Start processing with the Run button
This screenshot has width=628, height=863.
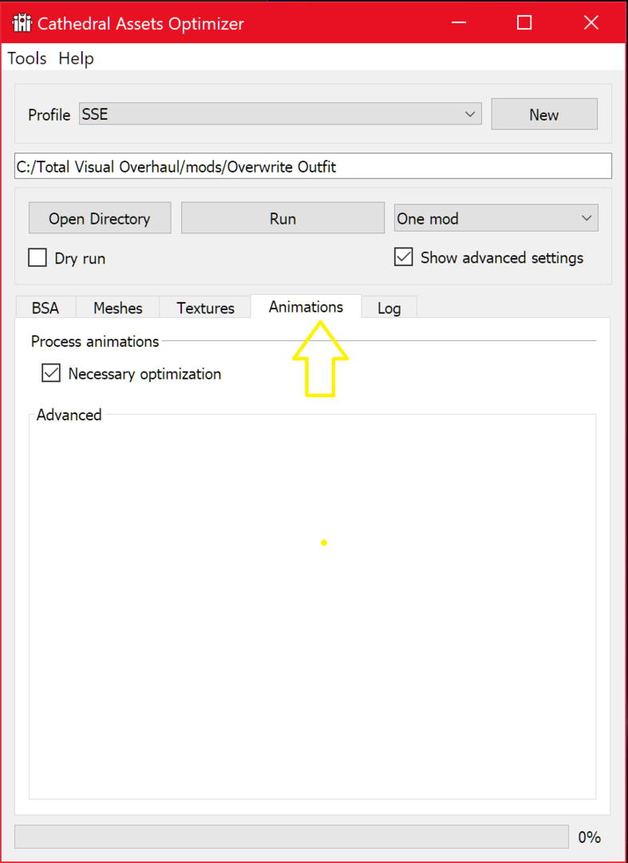pos(282,218)
